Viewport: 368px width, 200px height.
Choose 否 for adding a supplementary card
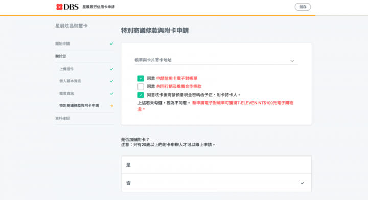tap(216, 183)
